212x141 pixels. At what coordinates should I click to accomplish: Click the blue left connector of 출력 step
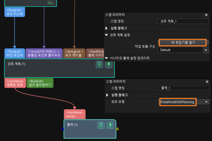tap(62, 129)
